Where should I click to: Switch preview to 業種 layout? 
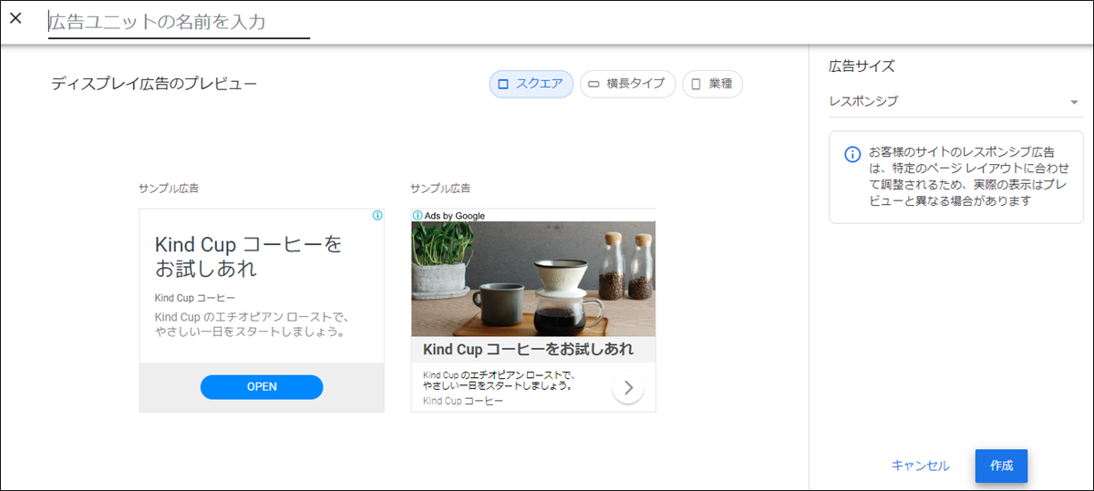[712, 84]
